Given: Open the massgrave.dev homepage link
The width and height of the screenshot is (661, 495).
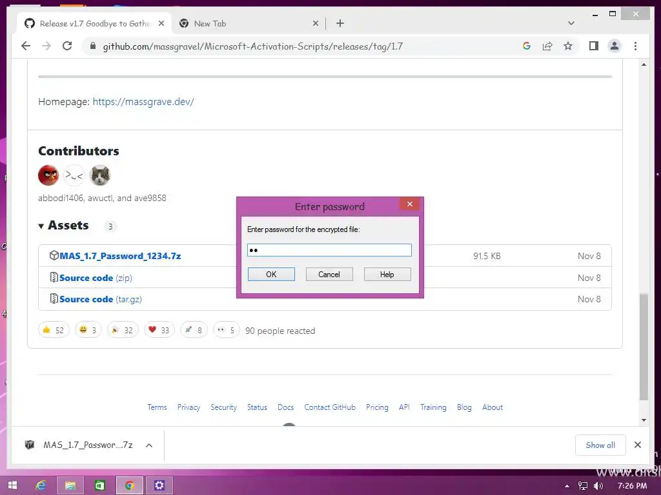Looking at the screenshot, I should point(143,101).
